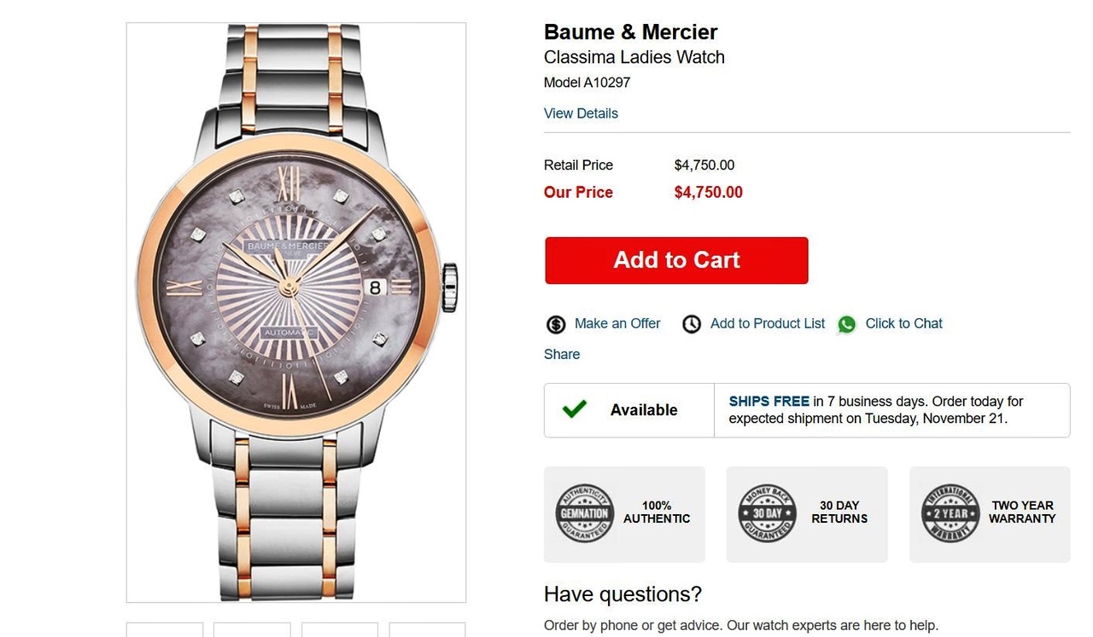This screenshot has width=1093, height=637.
Task: Choose the Add to Product List link
Action: pos(768,323)
